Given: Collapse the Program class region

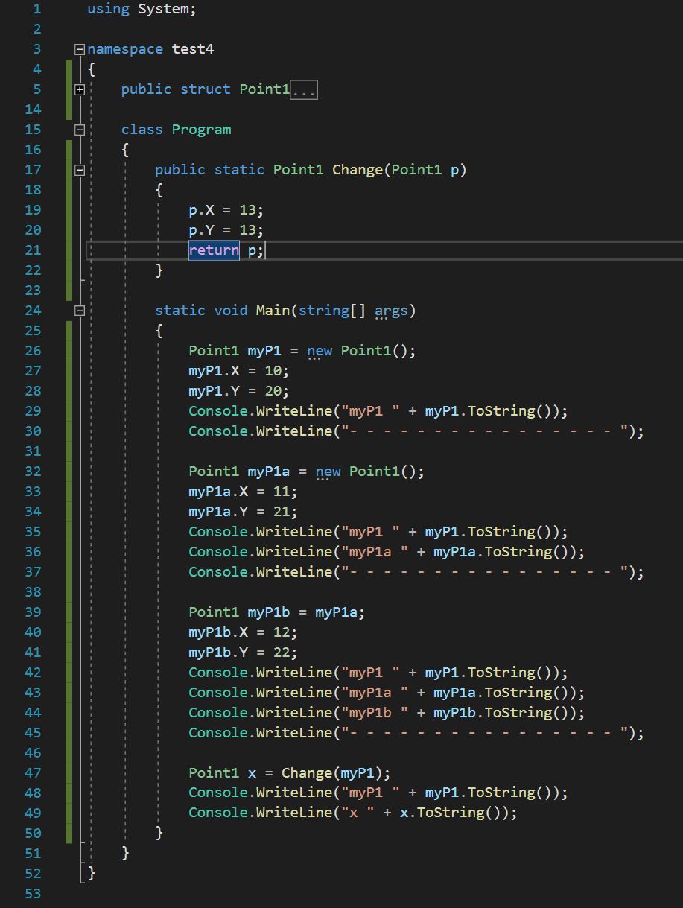Looking at the screenshot, I should point(79,129).
